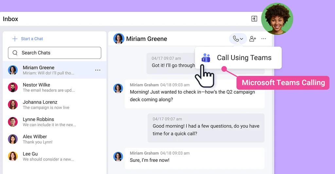The image size is (335, 174).
Task: Click the 'We can include it in the nex...' preview
Action: tap(49, 125)
